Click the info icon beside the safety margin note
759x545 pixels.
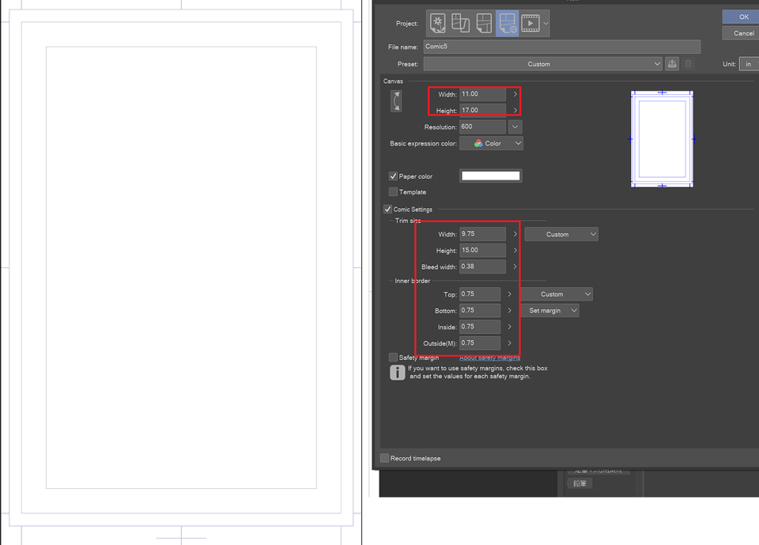[398, 373]
